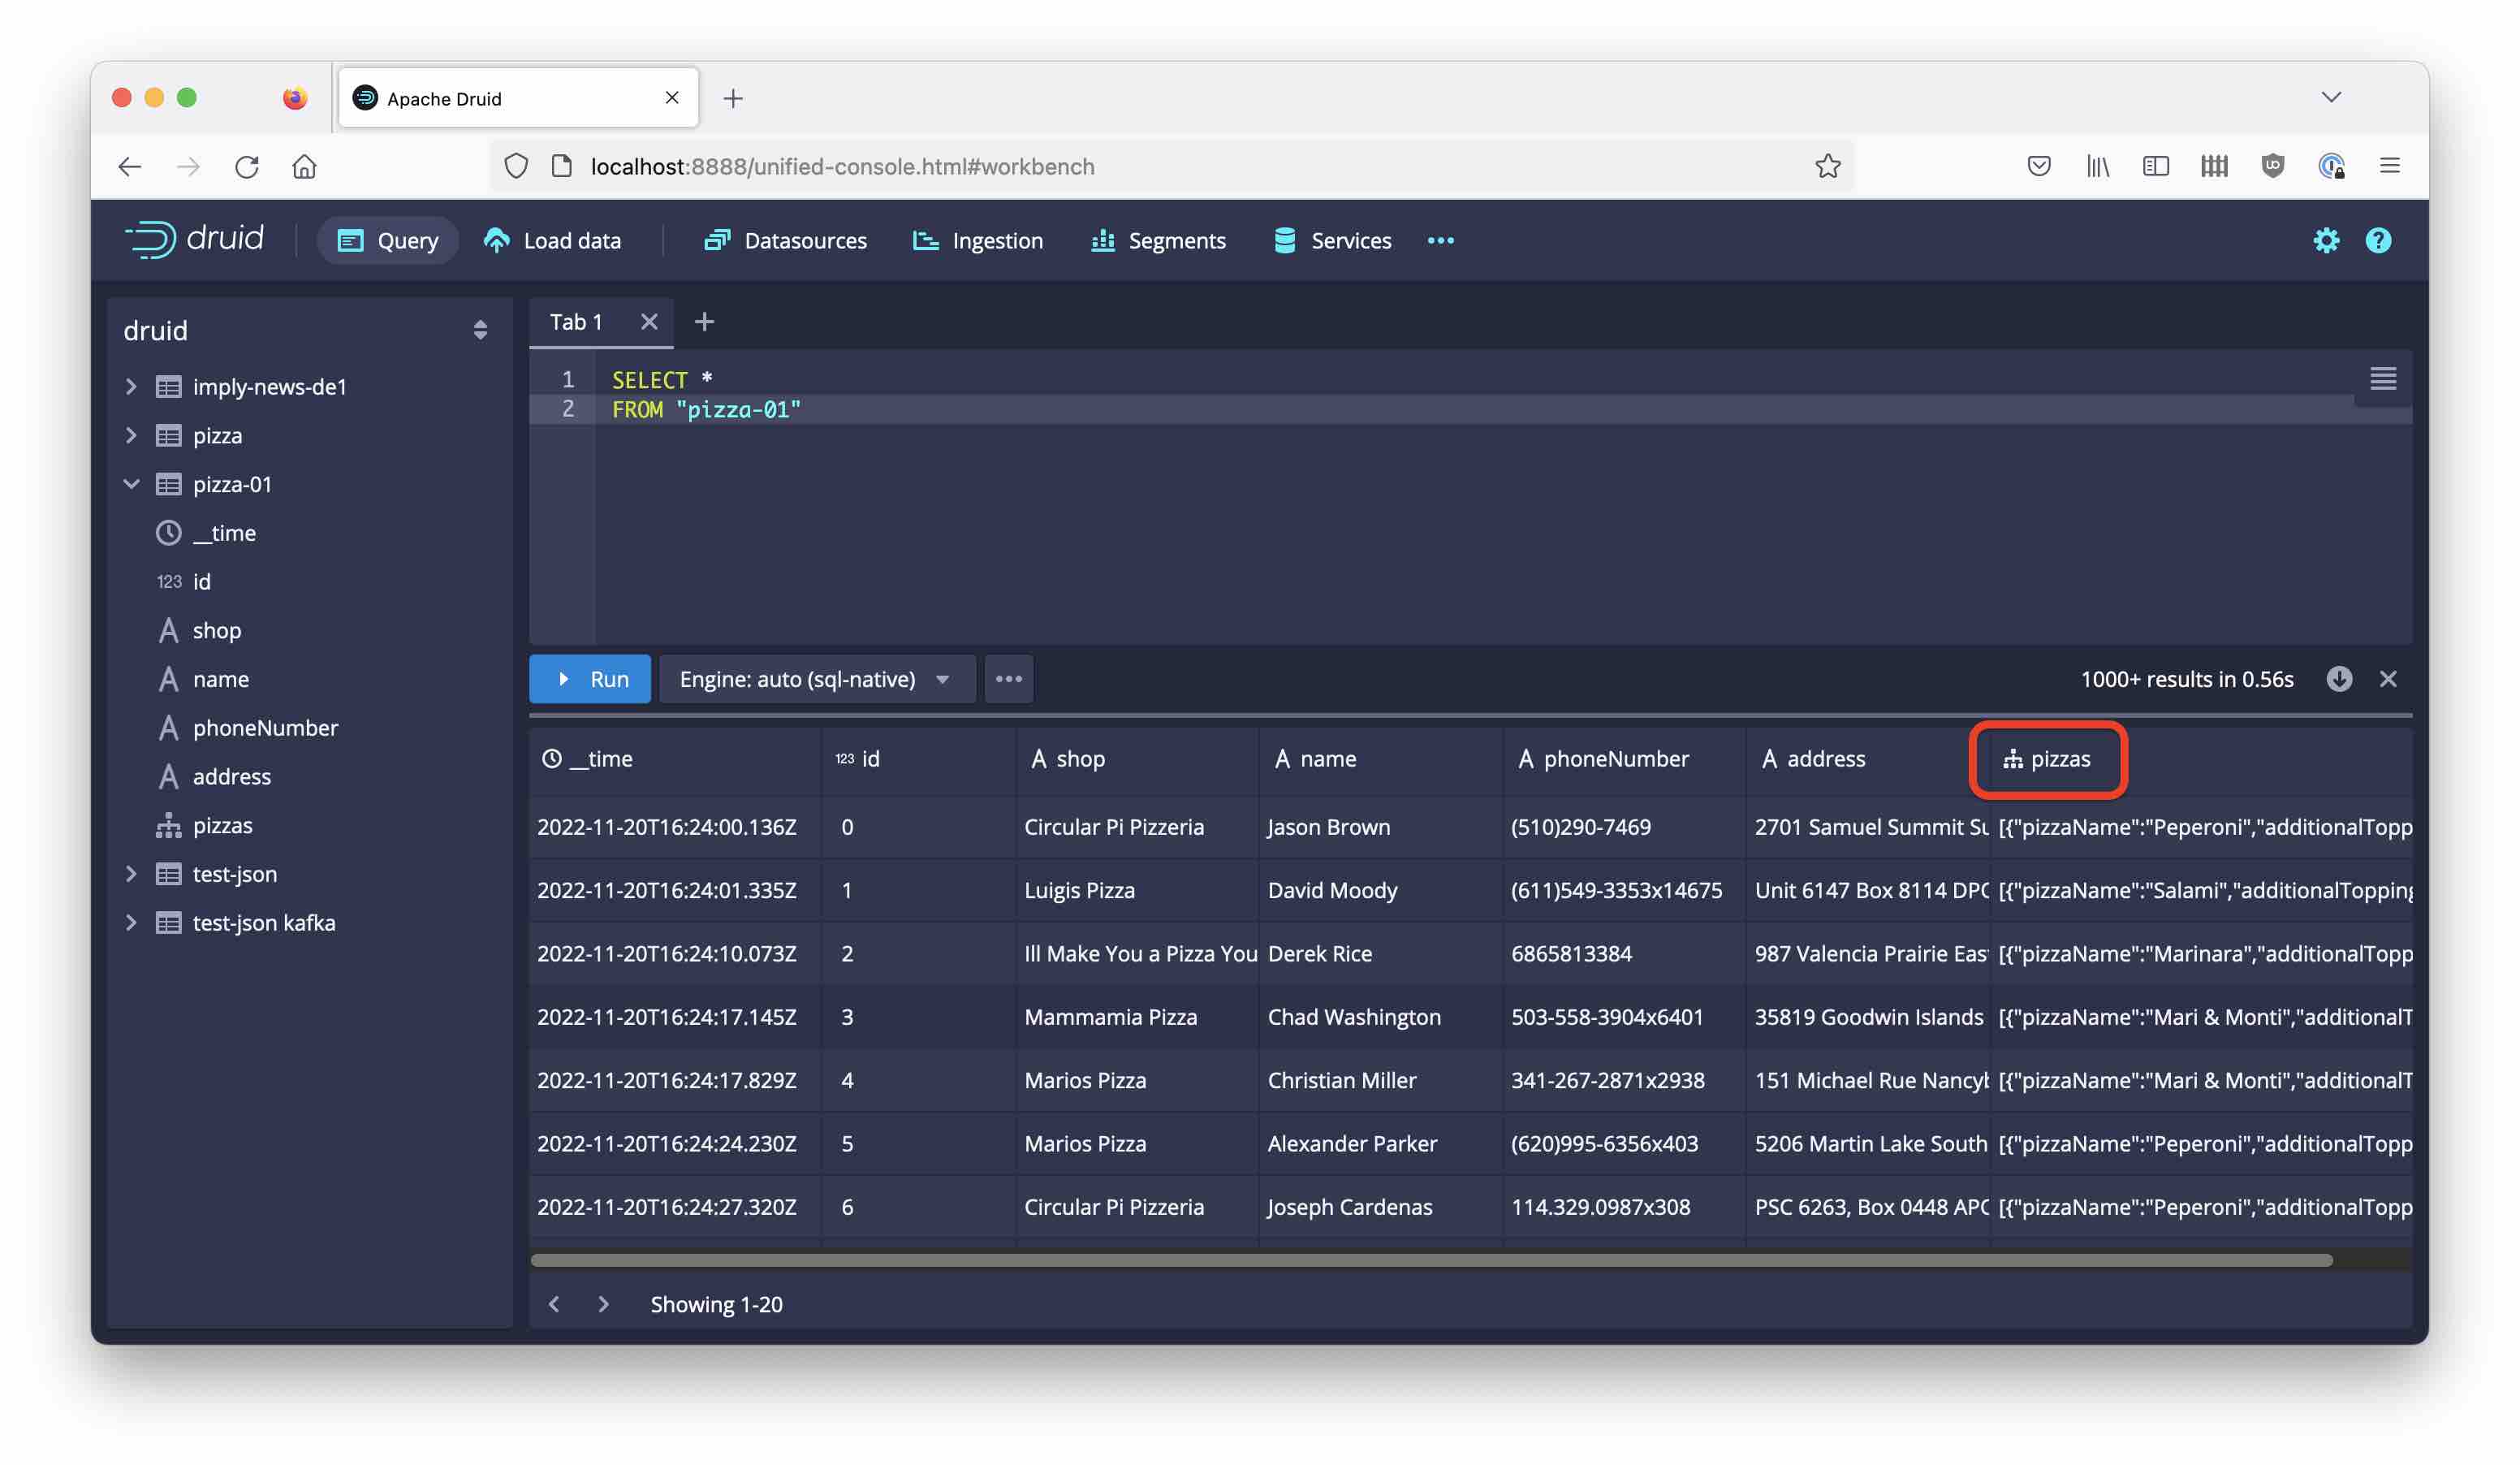Download the query results
The width and height of the screenshot is (2520, 1465).
(x=2339, y=679)
